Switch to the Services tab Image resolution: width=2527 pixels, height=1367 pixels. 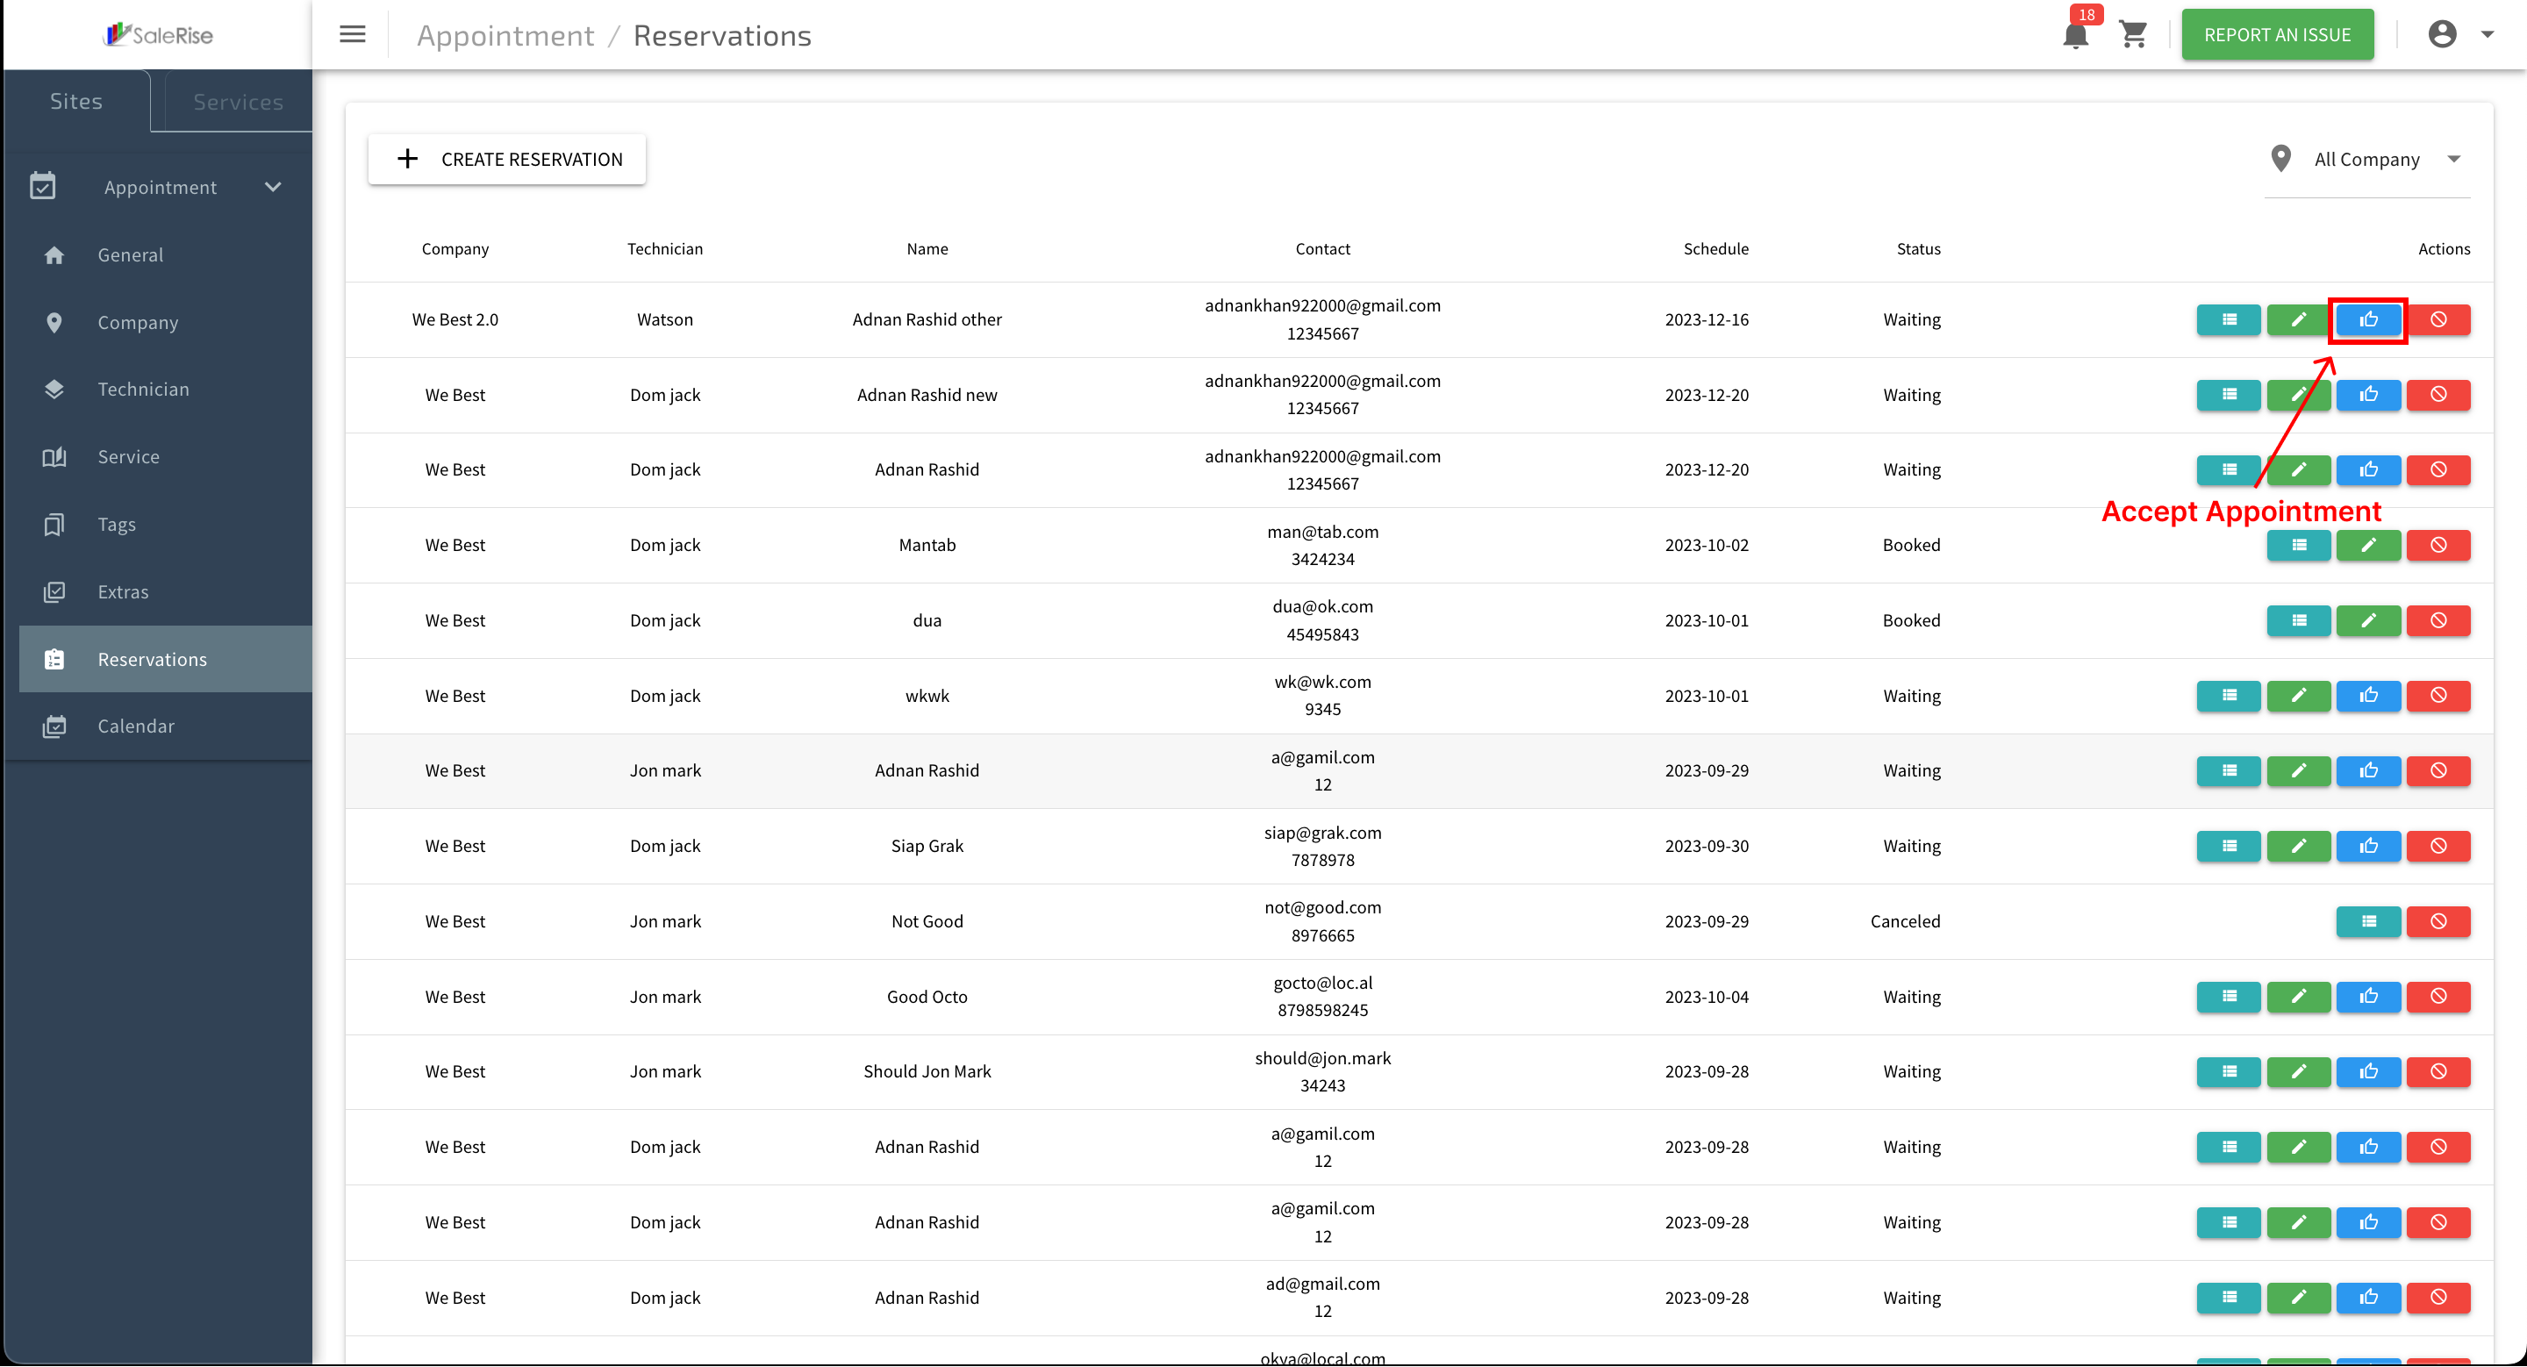(x=238, y=102)
